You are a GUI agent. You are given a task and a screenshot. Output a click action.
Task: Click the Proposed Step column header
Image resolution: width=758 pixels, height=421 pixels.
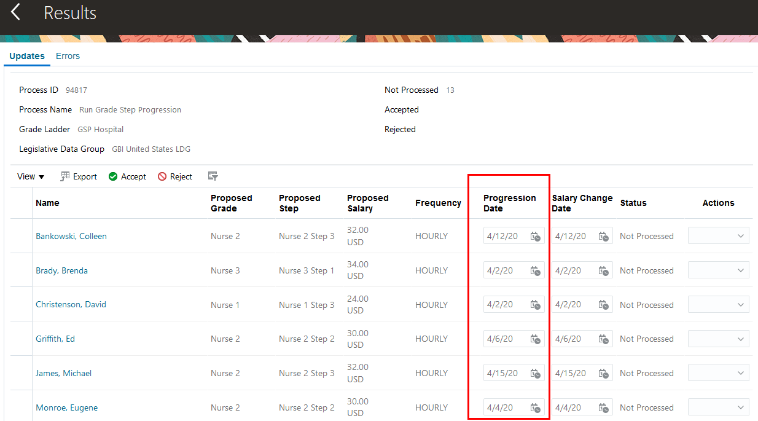[x=300, y=203]
